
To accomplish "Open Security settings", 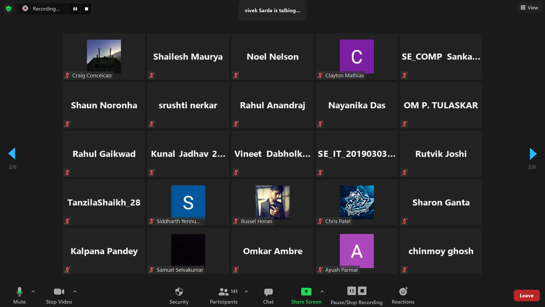I will (x=179, y=296).
